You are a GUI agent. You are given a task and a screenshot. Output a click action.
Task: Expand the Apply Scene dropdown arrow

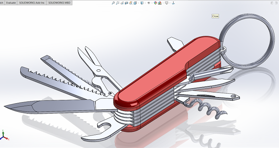point(163,3)
